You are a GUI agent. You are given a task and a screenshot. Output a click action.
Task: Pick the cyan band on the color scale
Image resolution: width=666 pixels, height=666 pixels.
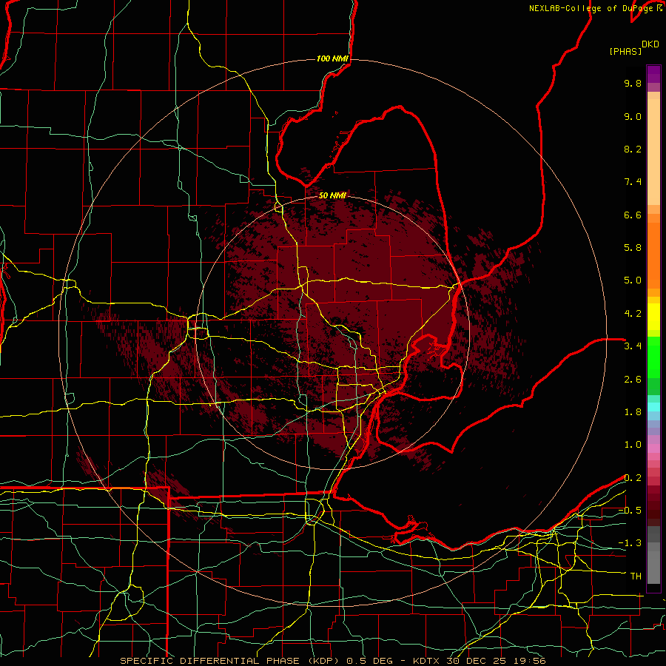coord(653,407)
